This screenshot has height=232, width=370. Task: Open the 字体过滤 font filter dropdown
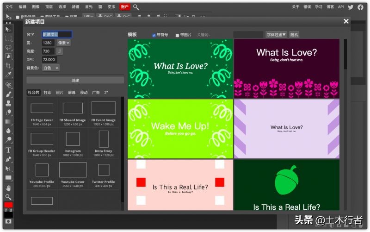(x=276, y=35)
